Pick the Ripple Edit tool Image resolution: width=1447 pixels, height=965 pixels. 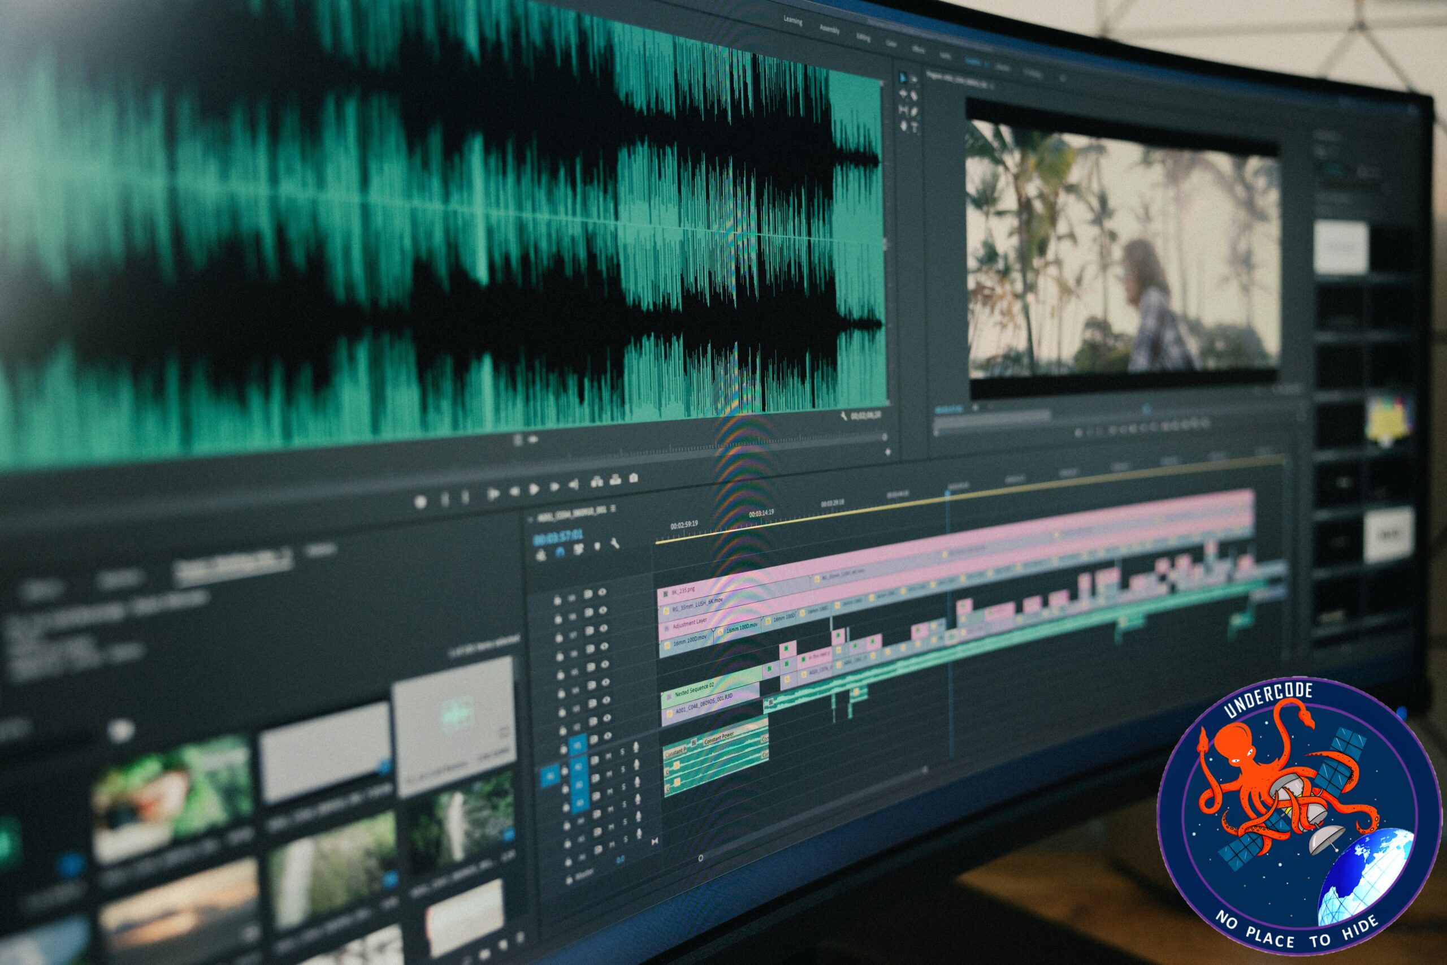(903, 94)
